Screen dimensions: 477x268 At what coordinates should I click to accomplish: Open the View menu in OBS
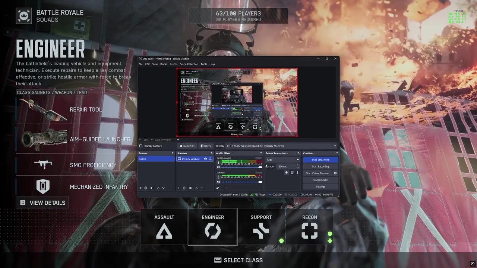point(155,64)
